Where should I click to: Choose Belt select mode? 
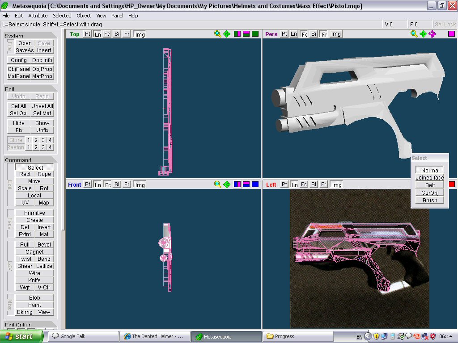[x=430, y=185]
